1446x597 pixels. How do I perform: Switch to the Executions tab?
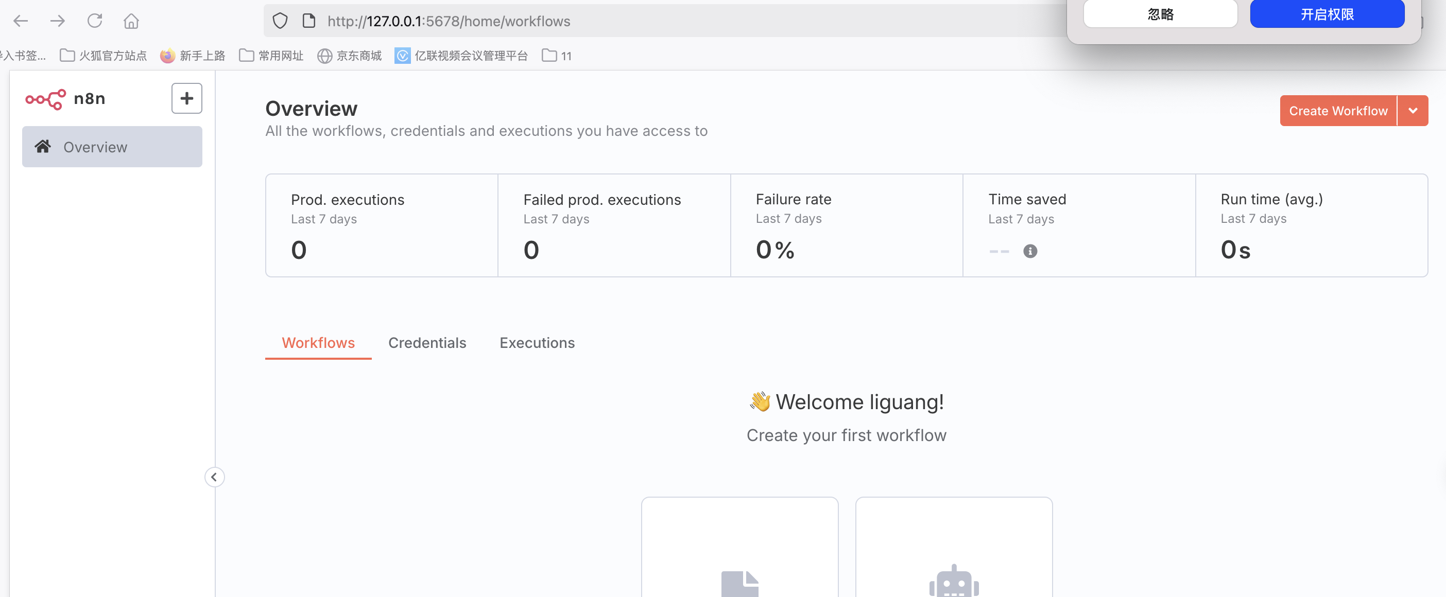coord(537,342)
